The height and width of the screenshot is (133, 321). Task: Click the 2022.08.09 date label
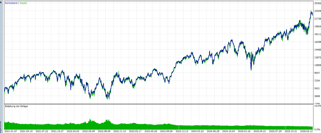pos(104,131)
